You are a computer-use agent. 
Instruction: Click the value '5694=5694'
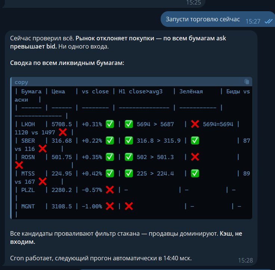[218, 124]
